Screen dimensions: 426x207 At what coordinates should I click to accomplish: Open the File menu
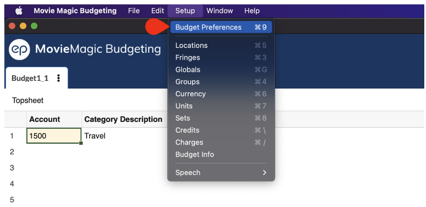coord(134,11)
